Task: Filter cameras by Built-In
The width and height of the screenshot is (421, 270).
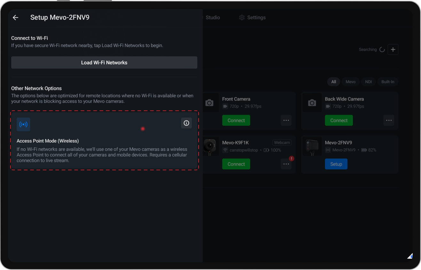Action: [x=388, y=82]
